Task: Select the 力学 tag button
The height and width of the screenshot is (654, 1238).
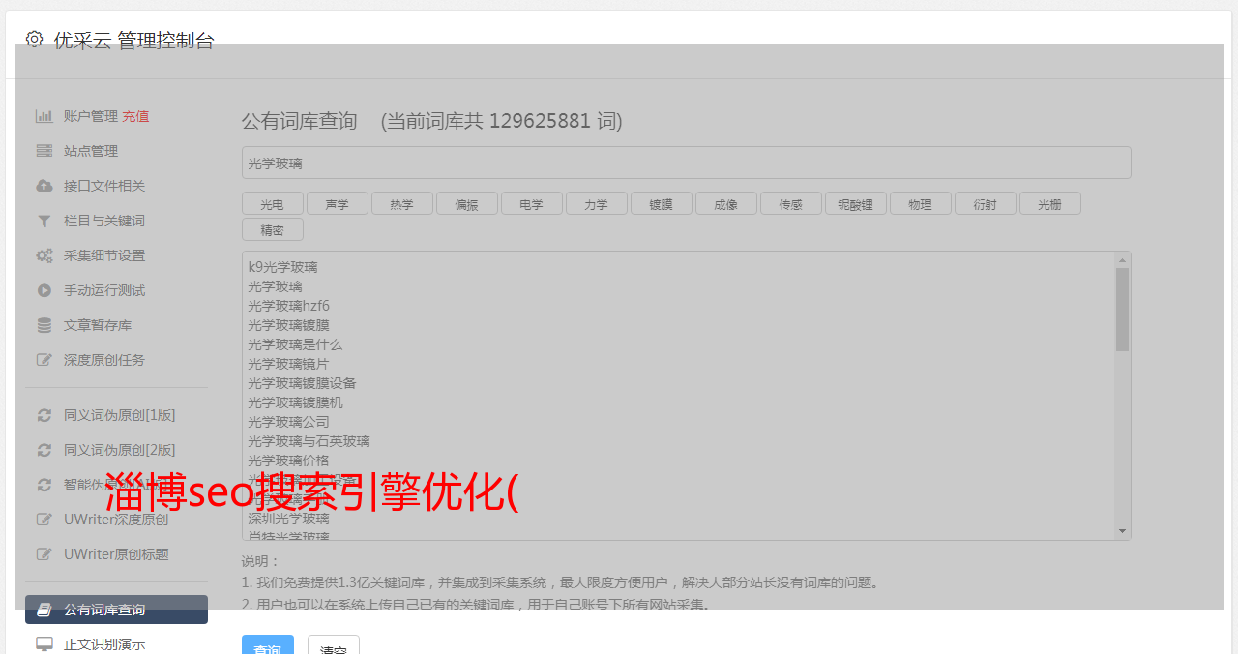Action: point(596,203)
